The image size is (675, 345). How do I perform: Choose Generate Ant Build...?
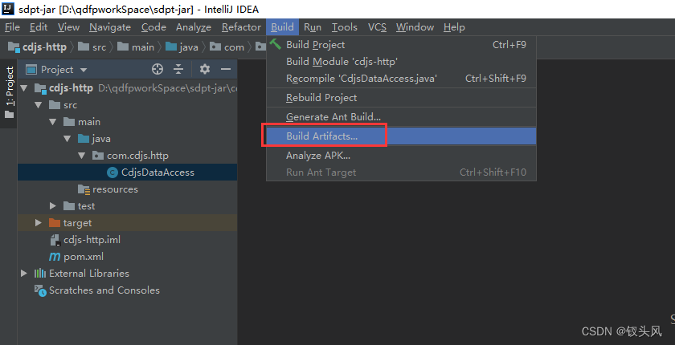click(401, 116)
